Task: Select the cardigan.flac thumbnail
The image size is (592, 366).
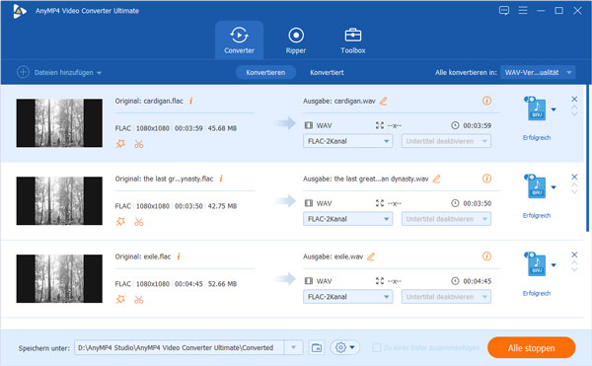Action: click(59, 123)
